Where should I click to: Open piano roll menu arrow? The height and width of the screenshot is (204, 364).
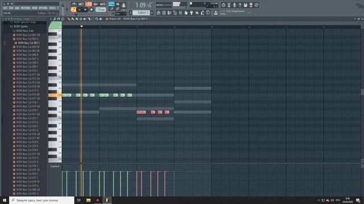51,19
